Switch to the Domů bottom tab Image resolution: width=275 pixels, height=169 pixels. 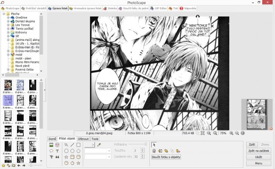coord(52,139)
